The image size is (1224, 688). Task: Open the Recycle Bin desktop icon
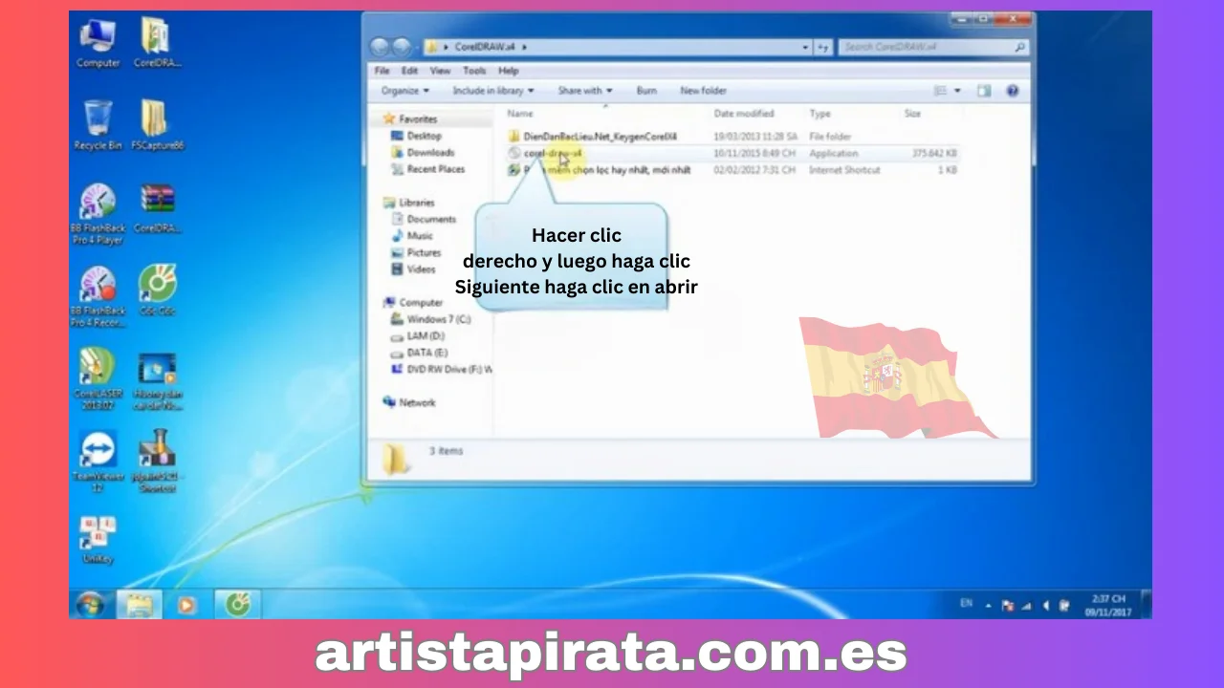[x=98, y=125]
